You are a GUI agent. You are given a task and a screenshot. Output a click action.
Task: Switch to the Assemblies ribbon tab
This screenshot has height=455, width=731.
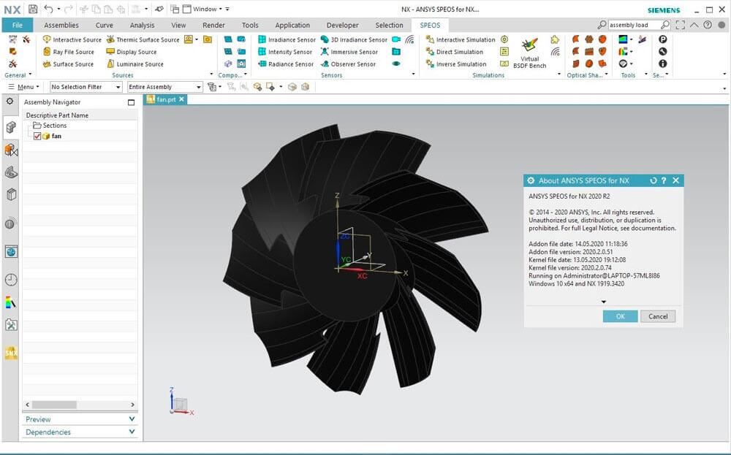pyautogui.click(x=61, y=25)
